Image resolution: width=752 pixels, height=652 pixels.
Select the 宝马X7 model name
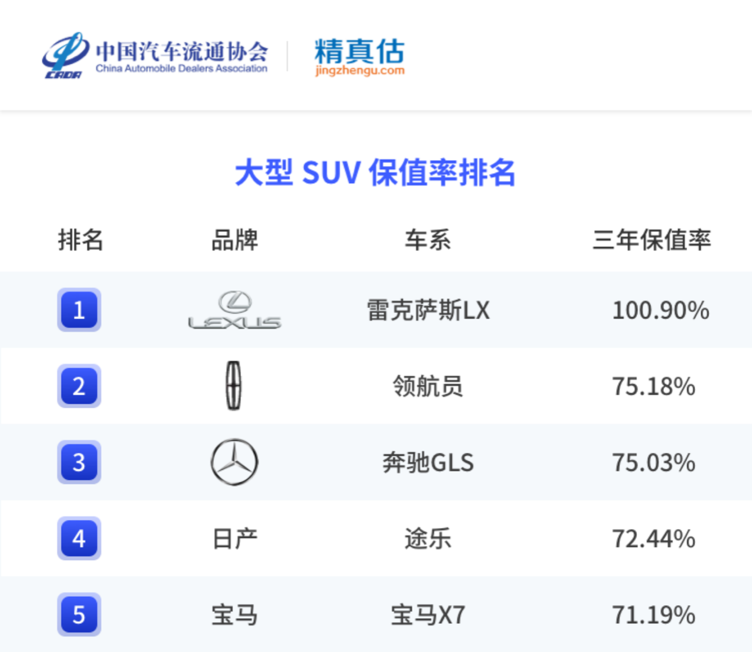coord(428,616)
